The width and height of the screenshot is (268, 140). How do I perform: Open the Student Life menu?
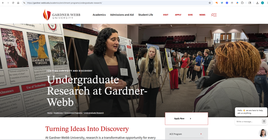point(146,15)
